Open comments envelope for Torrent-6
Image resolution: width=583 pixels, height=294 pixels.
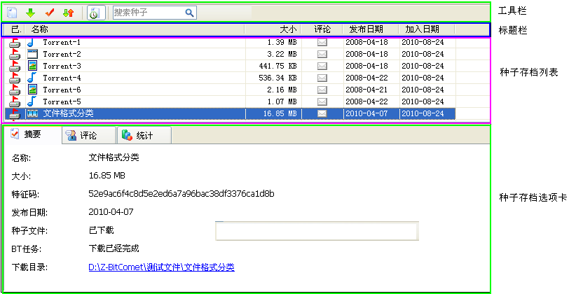click(x=322, y=90)
